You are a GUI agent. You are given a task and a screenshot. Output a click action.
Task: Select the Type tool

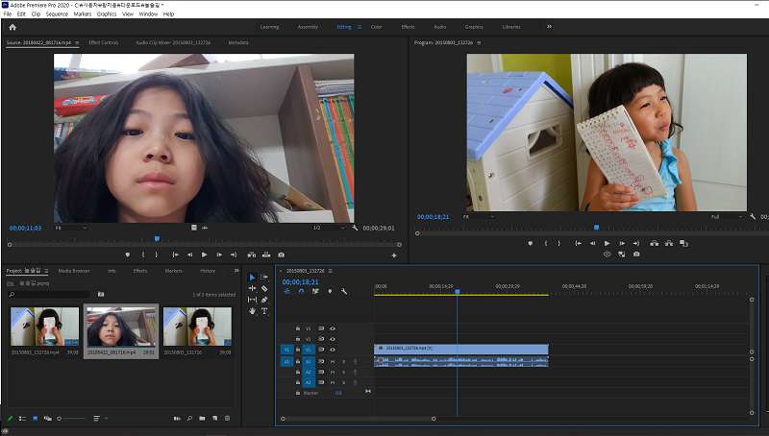pyautogui.click(x=264, y=311)
